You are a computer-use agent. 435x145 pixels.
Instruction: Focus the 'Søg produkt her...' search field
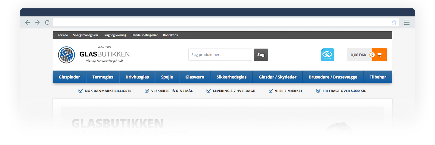220,55
